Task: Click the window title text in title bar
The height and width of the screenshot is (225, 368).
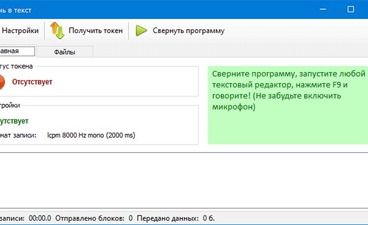Action: (x=15, y=10)
